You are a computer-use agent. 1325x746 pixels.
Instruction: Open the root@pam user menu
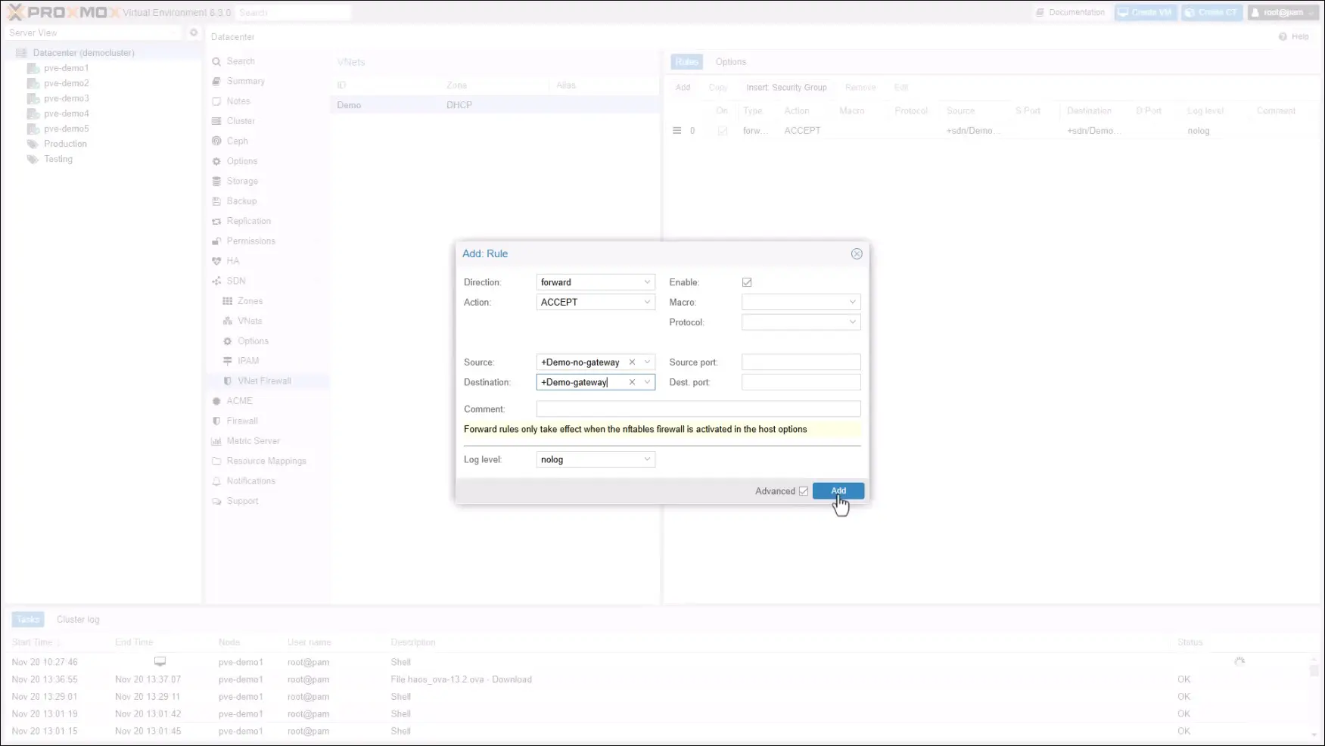click(x=1284, y=13)
